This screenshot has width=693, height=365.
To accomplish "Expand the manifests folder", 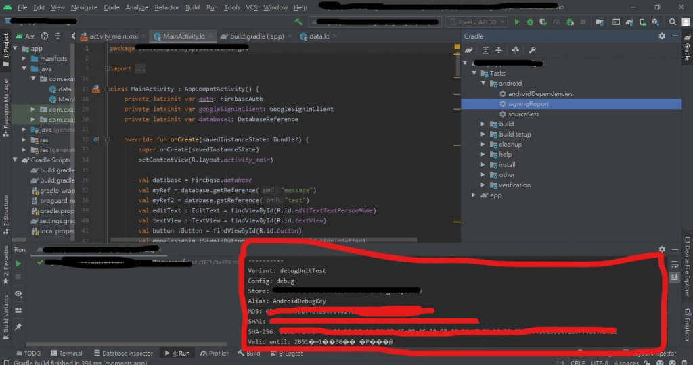I will pos(24,59).
